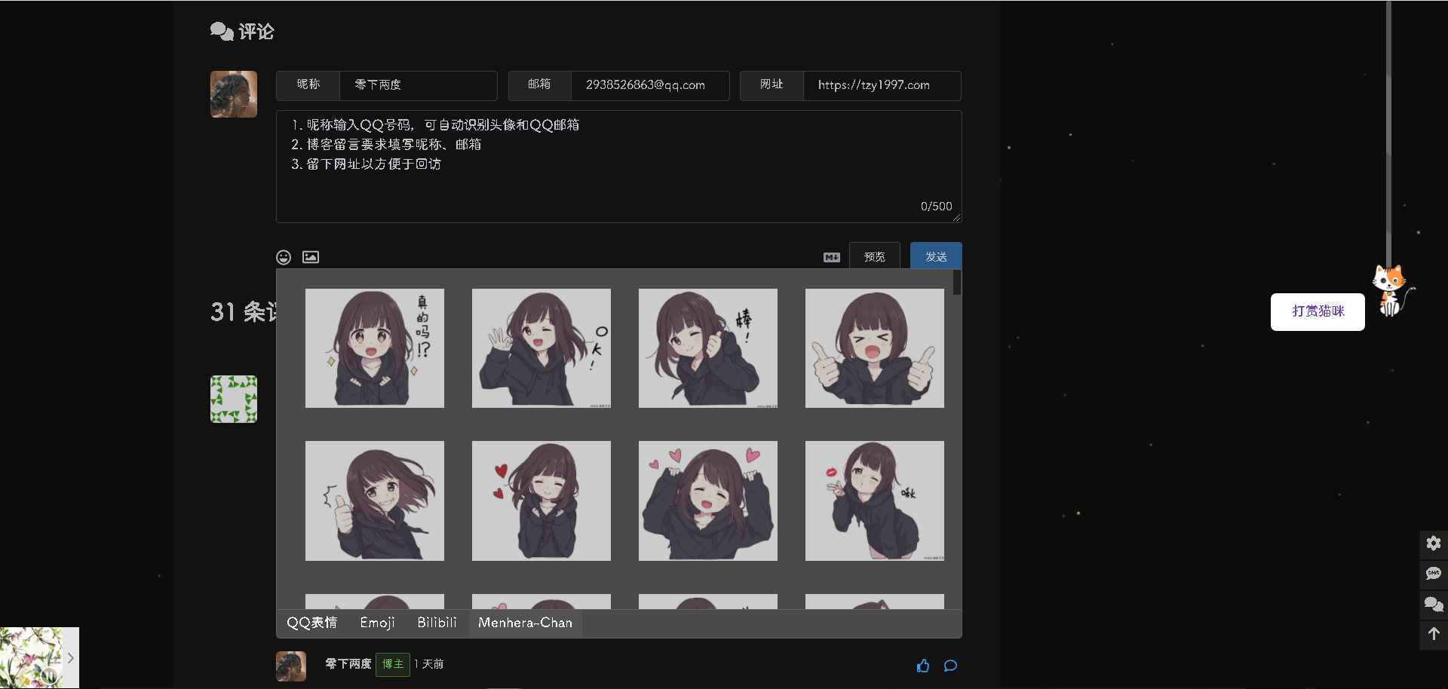Click the 发送 send button
1448x689 pixels.
936,256
